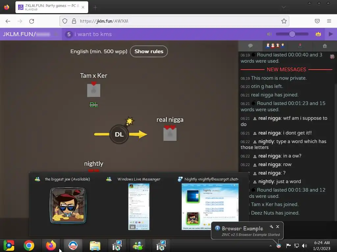Open the colorful Chrome-style taskbar icon
The height and width of the screenshot is (252, 337).
click(9, 245)
